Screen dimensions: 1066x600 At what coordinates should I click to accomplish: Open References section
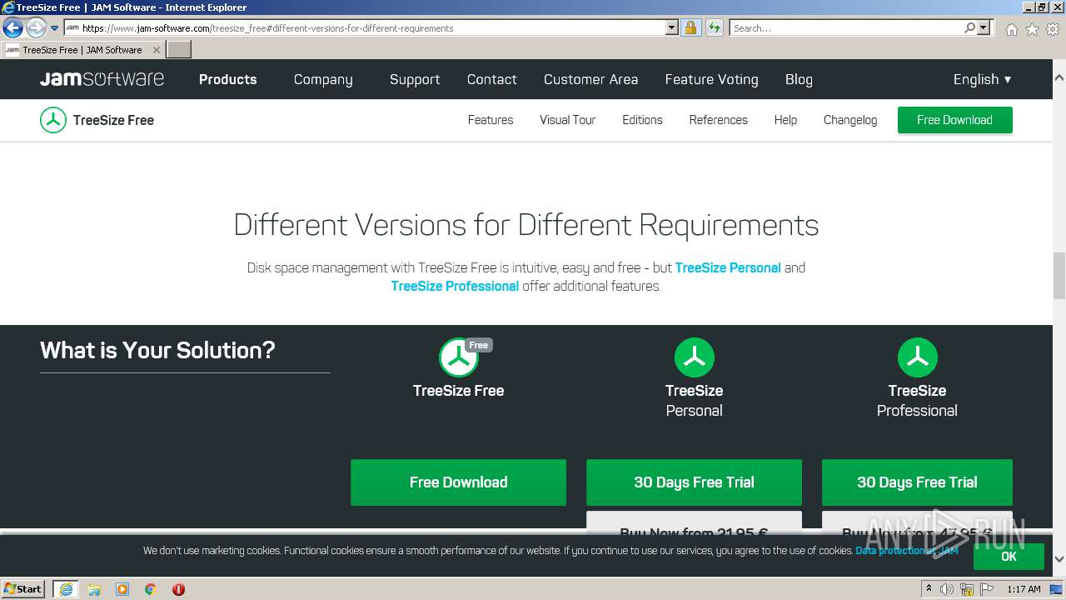718,120
